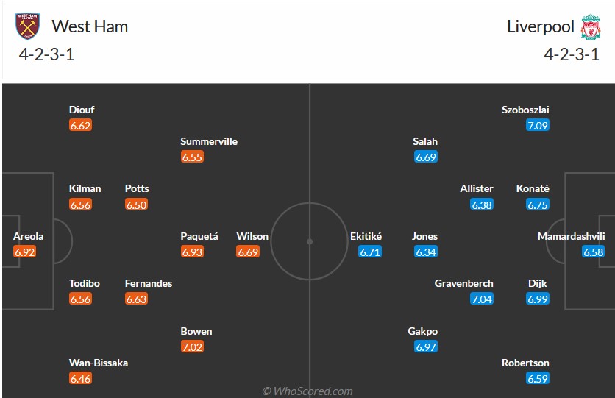Click Szoboszlai's 7.09 rating badge
The height and width of the screenshot is (398, 615).
click(x=538, y=126)
